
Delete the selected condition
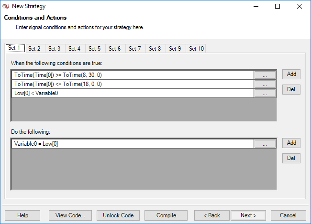pyautogui.click(x=291, y=89)
